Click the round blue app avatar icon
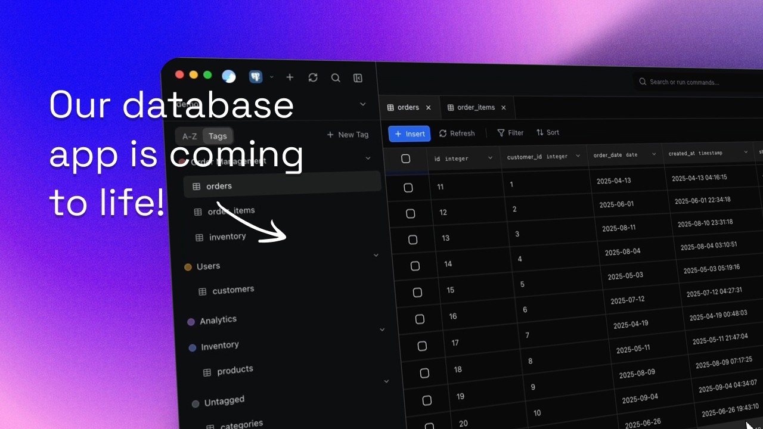 229,76
